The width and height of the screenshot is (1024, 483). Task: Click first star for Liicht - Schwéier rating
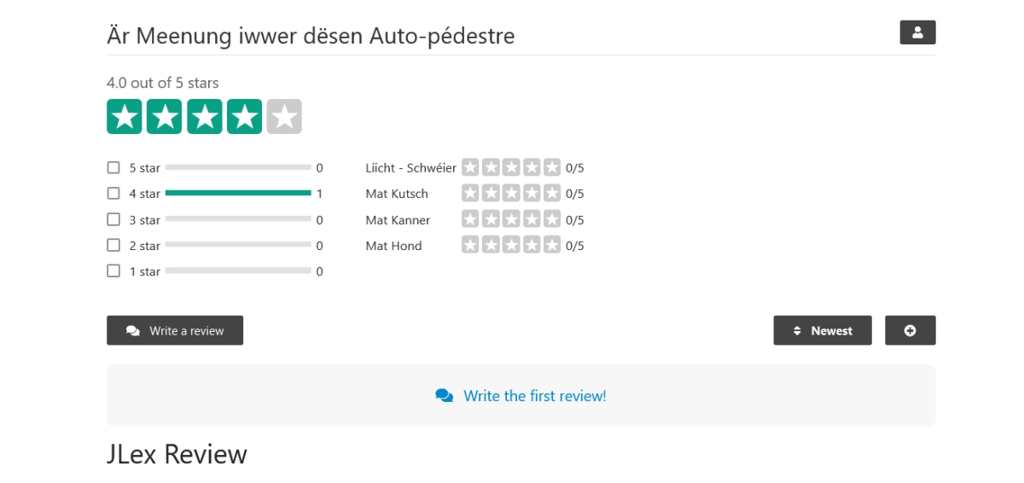tap(470, 167)
